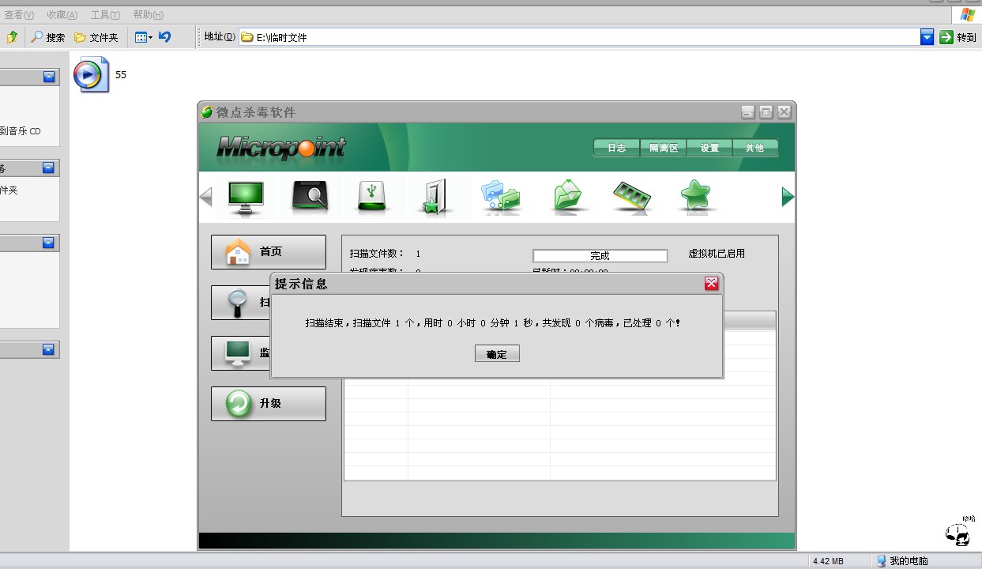Click the Micropoint title bar leaf icon
Screen dimensions: 982x569
pyautogui.click(x=207, y=112)
